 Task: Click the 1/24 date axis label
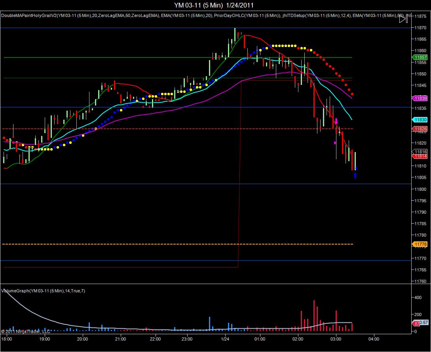pos(225,339)
